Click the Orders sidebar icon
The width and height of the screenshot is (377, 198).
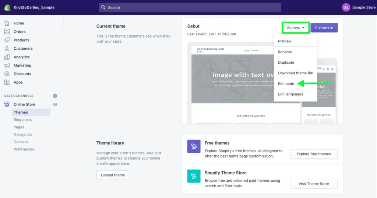(x=7, y=32)
